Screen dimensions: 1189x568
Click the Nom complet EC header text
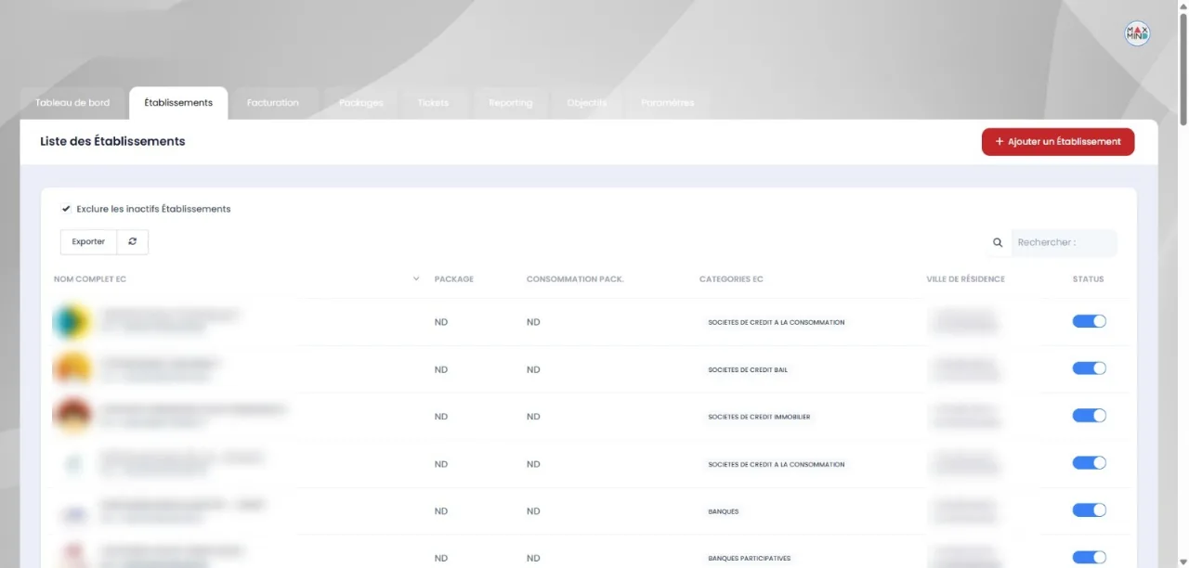pyautogui.click(x=90, y=279)
